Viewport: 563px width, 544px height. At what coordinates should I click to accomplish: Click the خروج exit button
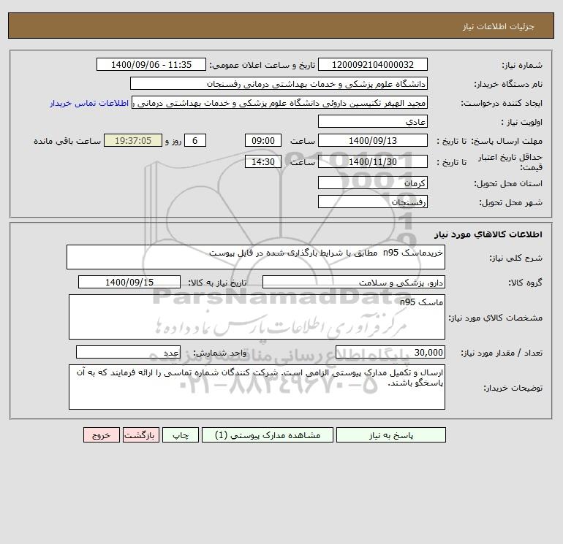[101, 435]
